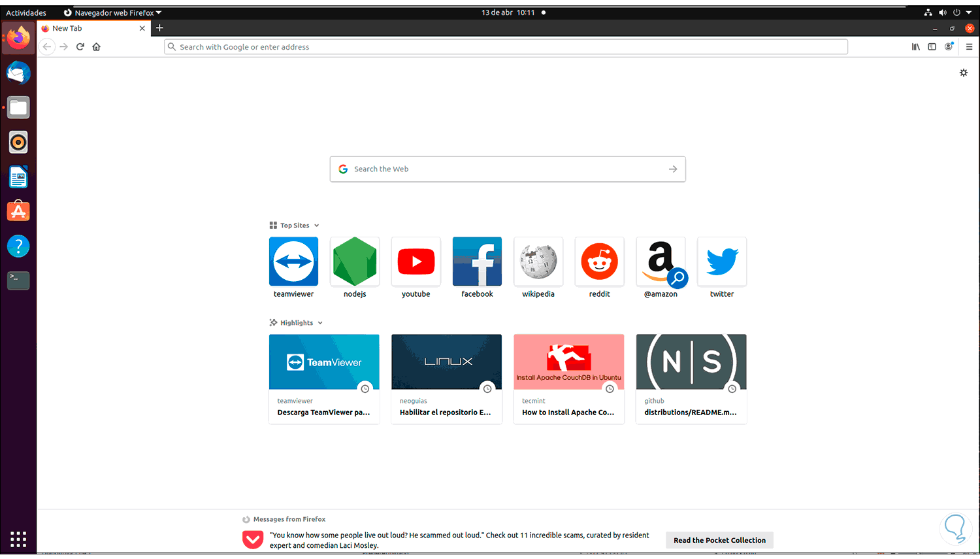Open the sidebars toolbar icon

pos(932,46)
